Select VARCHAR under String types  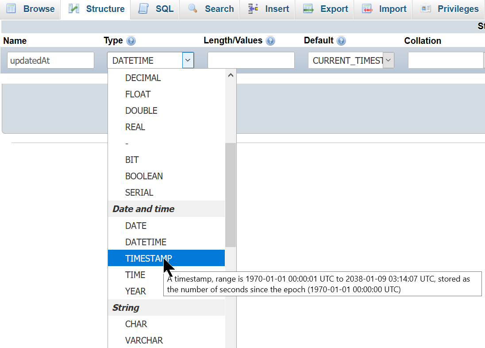144,340
